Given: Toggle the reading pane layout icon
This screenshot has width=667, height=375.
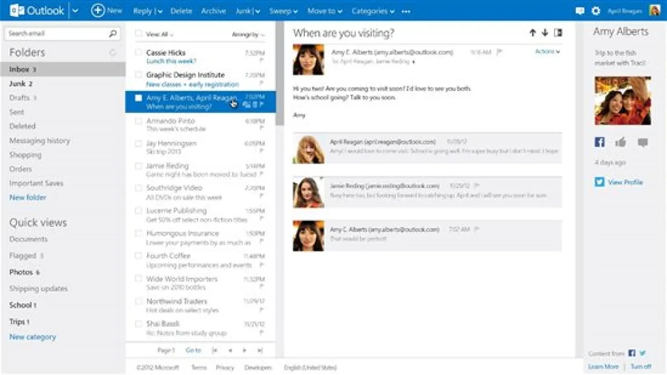Looking at the screenshot, I should coord(558,33).
